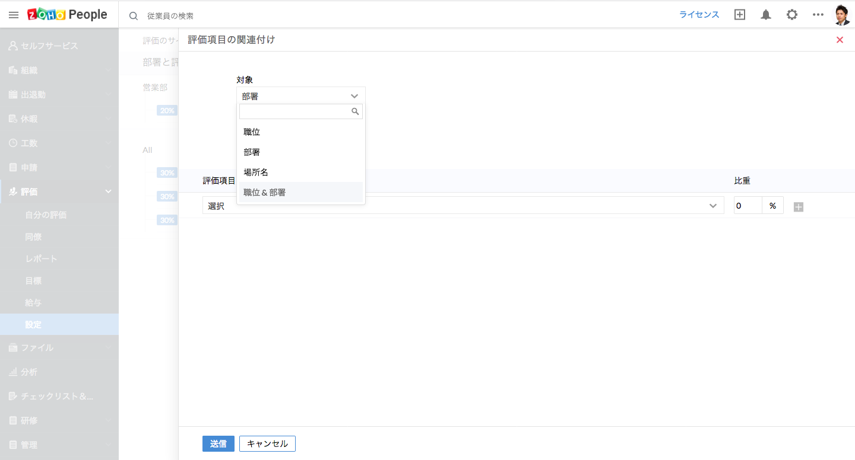
Task: Choose 職位 & 部署 option
Action: pos(301,192)
